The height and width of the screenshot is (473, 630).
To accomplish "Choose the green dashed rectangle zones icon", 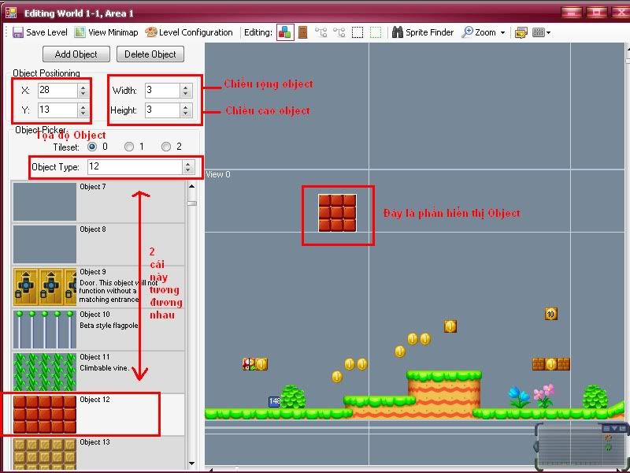I will click(376, 32).
